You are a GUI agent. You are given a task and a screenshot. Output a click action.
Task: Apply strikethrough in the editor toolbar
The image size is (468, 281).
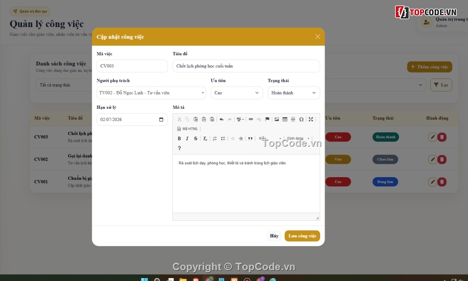click(196, 138)
